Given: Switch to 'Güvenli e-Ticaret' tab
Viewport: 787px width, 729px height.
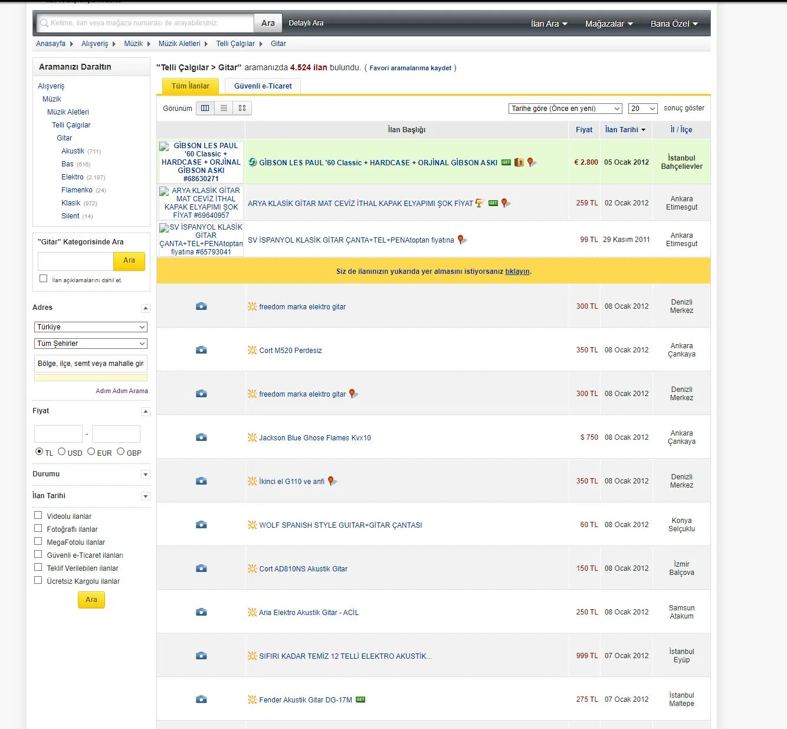Looking at the screenshot, I should click(263, 86).
